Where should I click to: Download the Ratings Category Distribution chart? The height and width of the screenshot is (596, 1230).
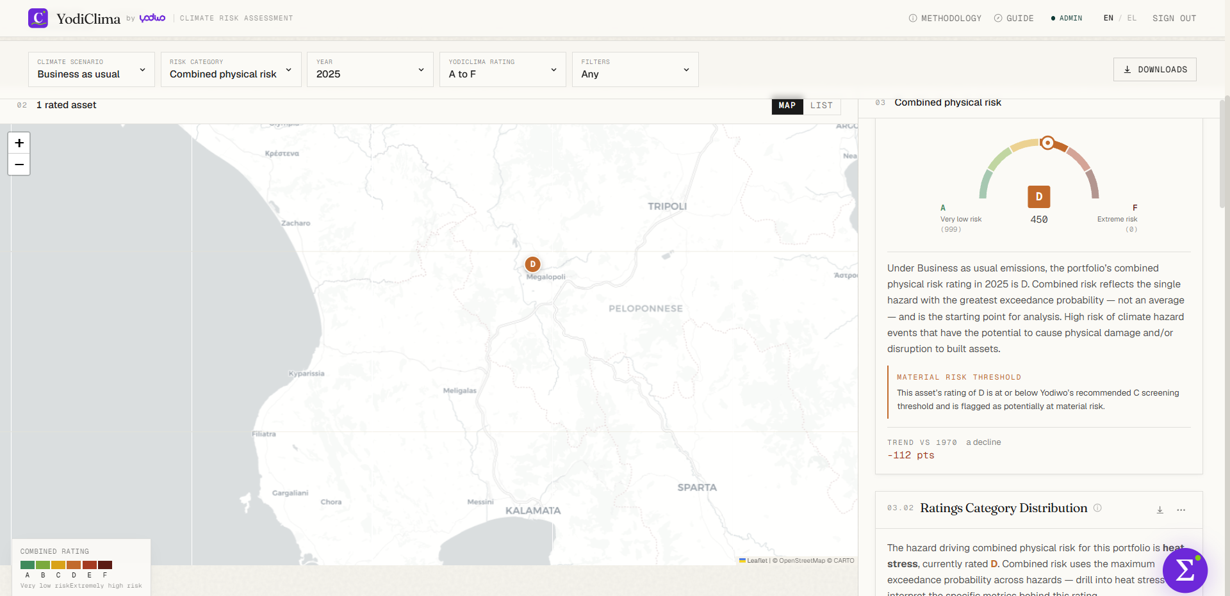(1160, 510)
